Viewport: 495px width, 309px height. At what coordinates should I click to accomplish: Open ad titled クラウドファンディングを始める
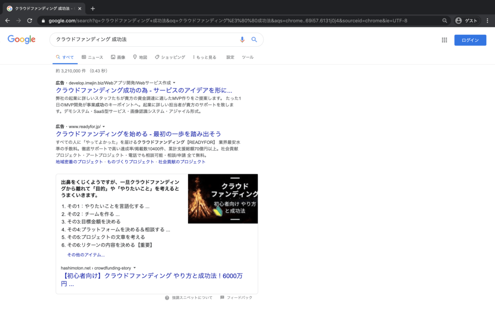coord(138,134)
